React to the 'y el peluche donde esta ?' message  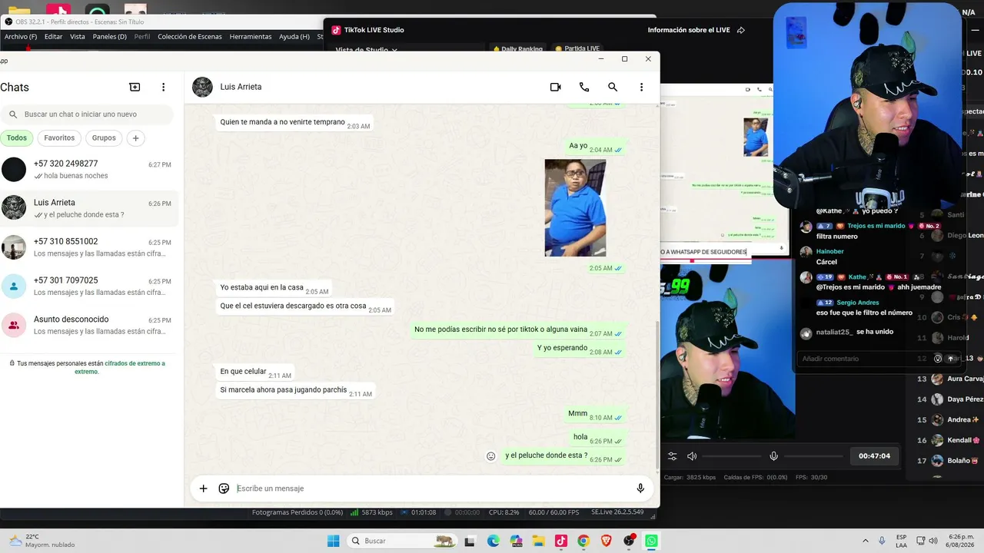[491, 456]
